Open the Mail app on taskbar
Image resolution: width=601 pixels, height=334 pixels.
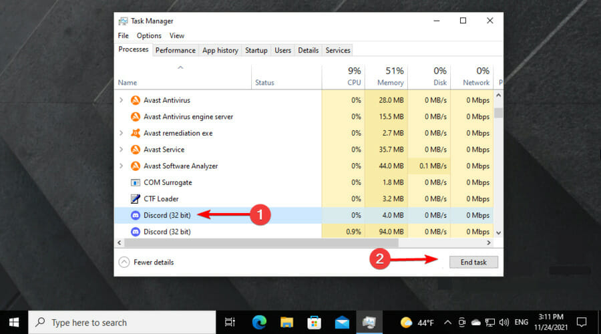[342, 323]
